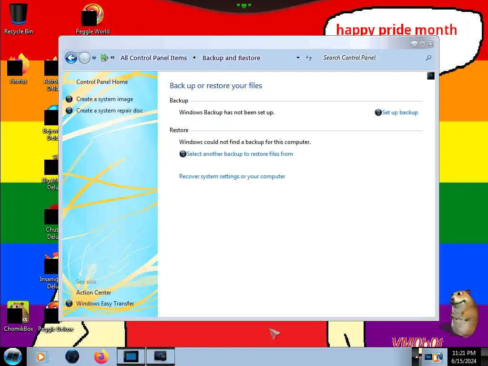Select the 'Windows Backup has not been set up.' text

pos(226,112)
